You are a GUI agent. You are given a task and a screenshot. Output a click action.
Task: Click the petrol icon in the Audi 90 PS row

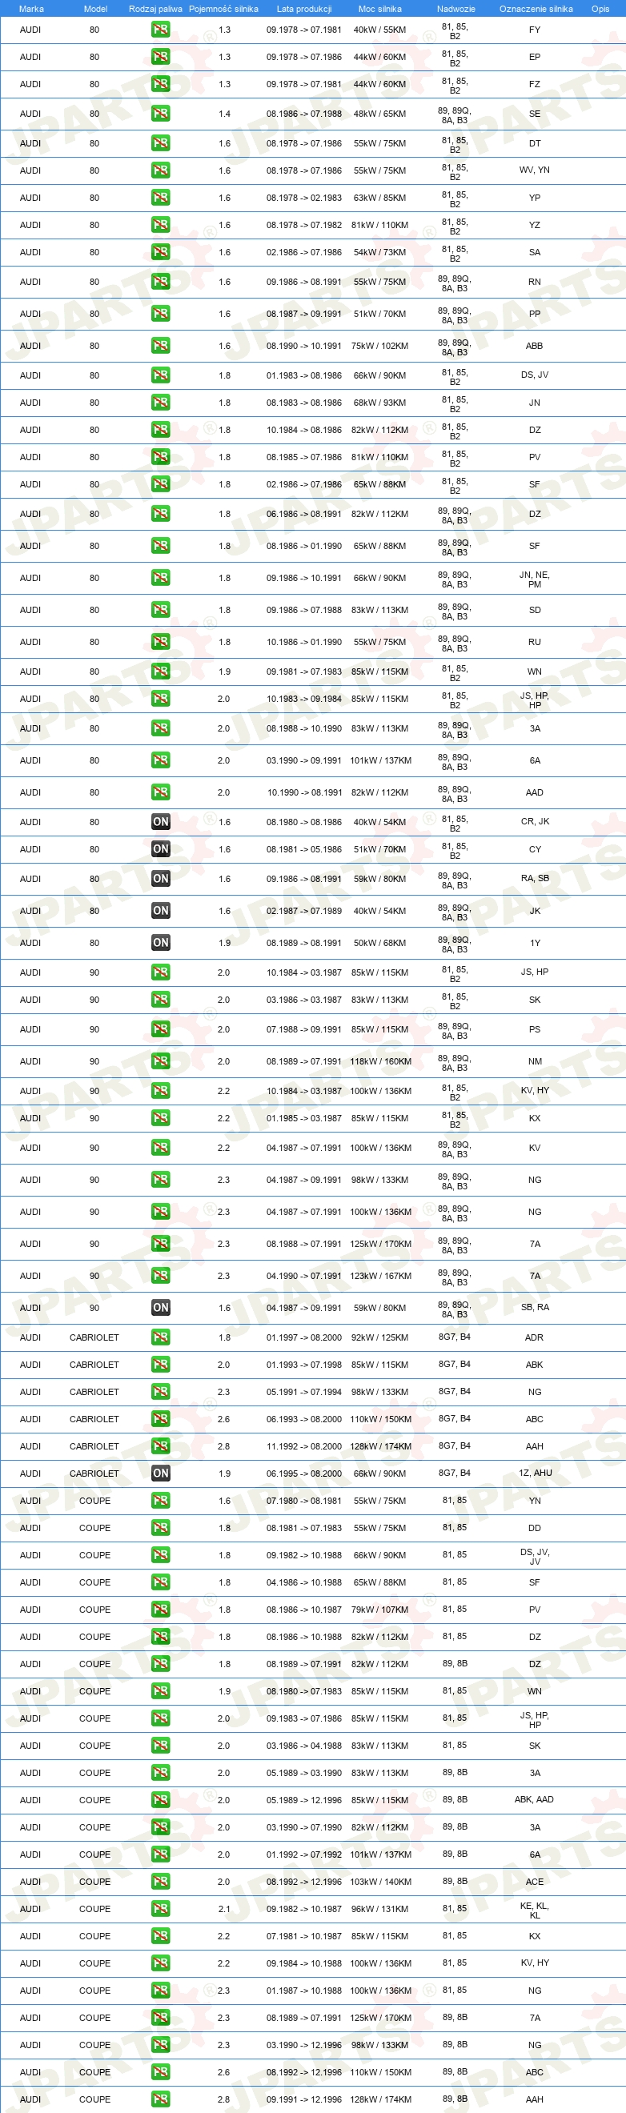[x=161, y=1028]
